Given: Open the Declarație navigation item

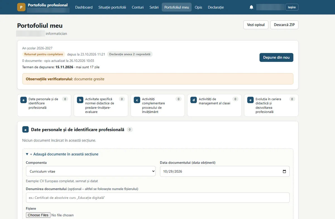Looking at the screenshot, I should (216, 7).
